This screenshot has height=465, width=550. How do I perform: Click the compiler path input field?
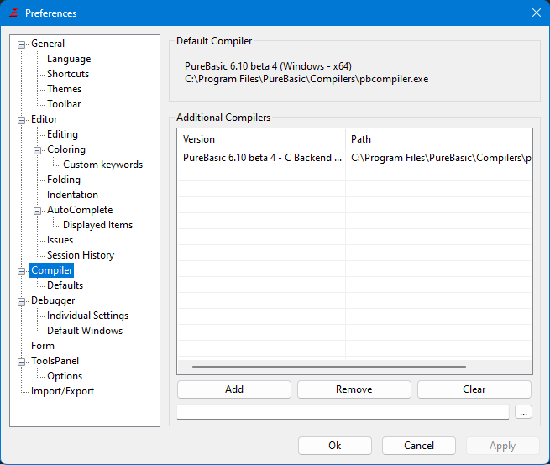pyautogui.click(x=343, y=412)
